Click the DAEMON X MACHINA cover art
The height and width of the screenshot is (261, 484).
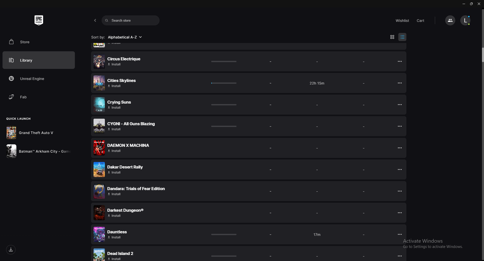(99, 148)
